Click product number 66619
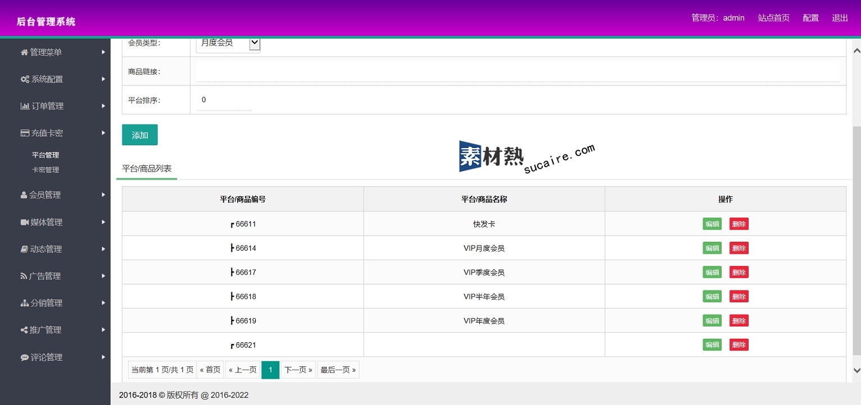Viewport: 861px width, 405px height. click(246, 321)
